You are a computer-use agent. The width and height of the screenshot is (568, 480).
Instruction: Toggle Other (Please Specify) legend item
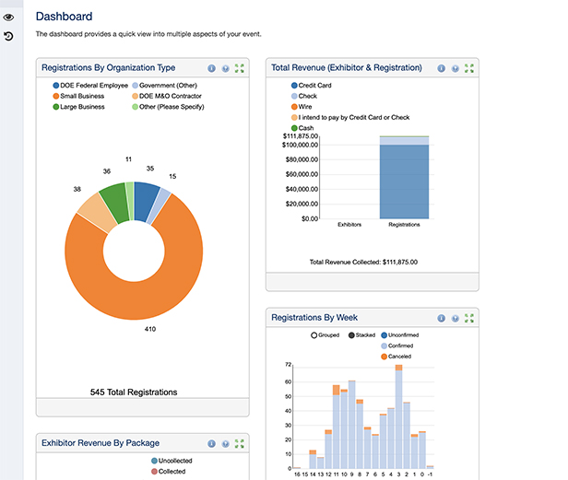168,107
